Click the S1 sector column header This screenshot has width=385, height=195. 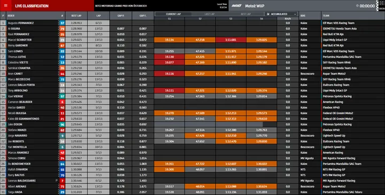click(x=170, y=19)
